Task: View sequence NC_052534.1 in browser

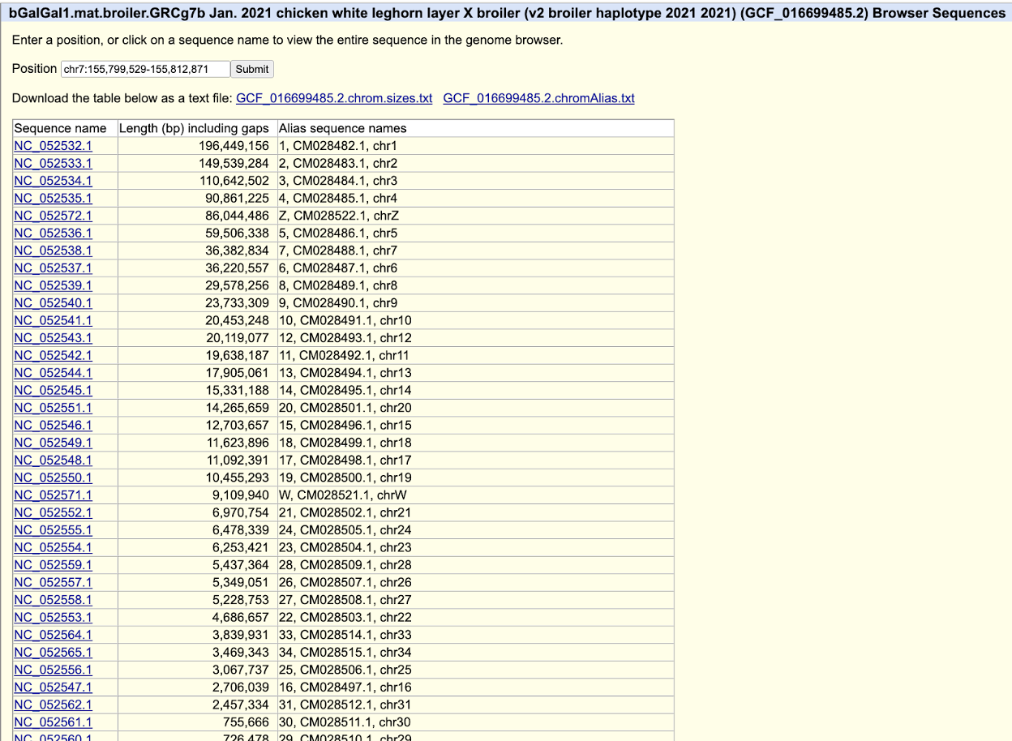Action: click(53, 181)
